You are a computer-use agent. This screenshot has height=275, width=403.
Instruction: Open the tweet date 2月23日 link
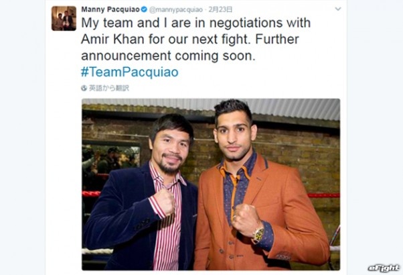pos(220,9)
